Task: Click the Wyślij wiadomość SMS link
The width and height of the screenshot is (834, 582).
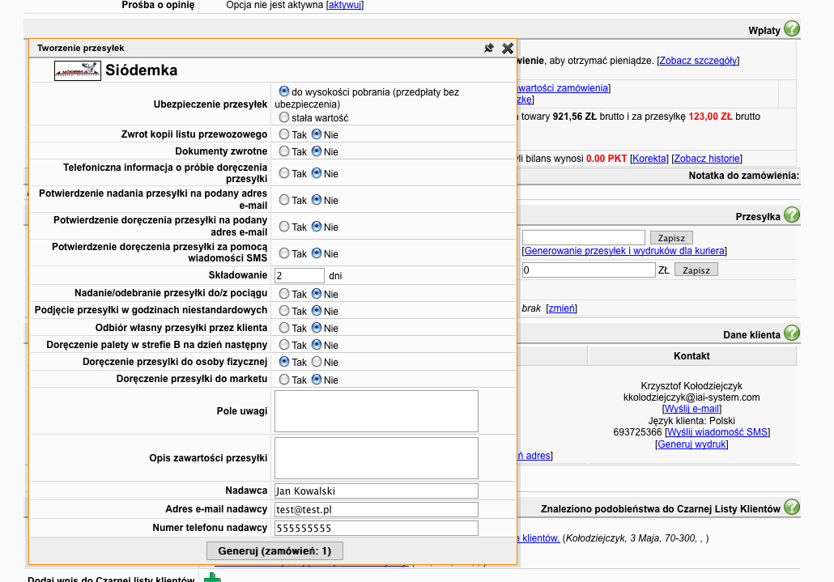Action: point(717,432)
